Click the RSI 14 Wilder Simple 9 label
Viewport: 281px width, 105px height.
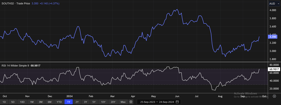(15, 66)
